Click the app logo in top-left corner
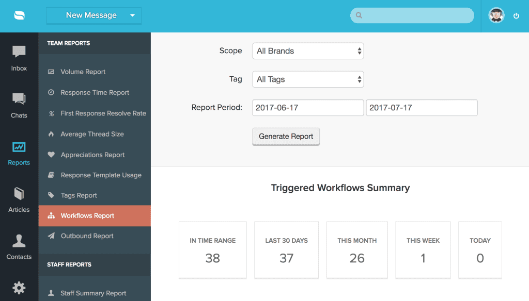This screenshot has width=529, height=301. [19, 15]
